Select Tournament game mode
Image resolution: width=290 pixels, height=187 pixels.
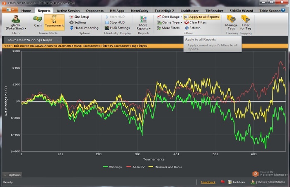pyautogui.click(x=54, y=21)
